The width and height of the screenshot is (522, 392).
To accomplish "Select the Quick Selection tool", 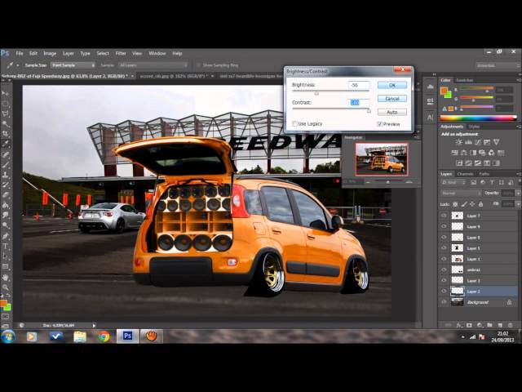I will (6, 124).
